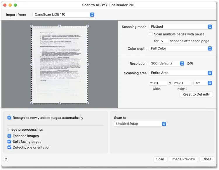Click the bottom-left selection handle of preview
219x170 pixels.
tap(32, 103)
